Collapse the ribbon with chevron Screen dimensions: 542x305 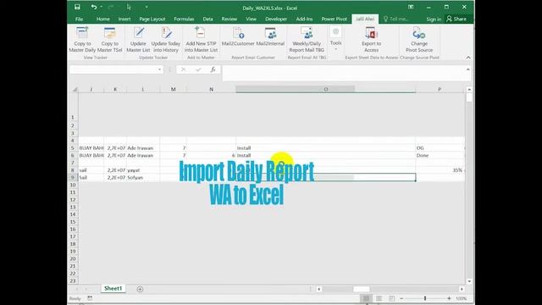tap(468, 58)
